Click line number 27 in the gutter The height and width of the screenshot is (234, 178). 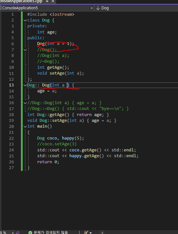point(11,168)
